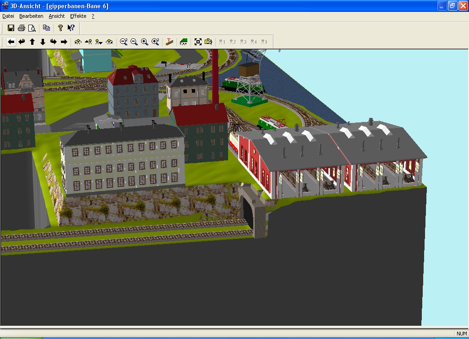Rotate view with curved right arrow

(x=53, y=42)
